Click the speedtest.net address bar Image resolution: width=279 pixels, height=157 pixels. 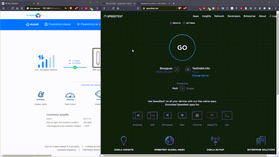click(159, 8)
